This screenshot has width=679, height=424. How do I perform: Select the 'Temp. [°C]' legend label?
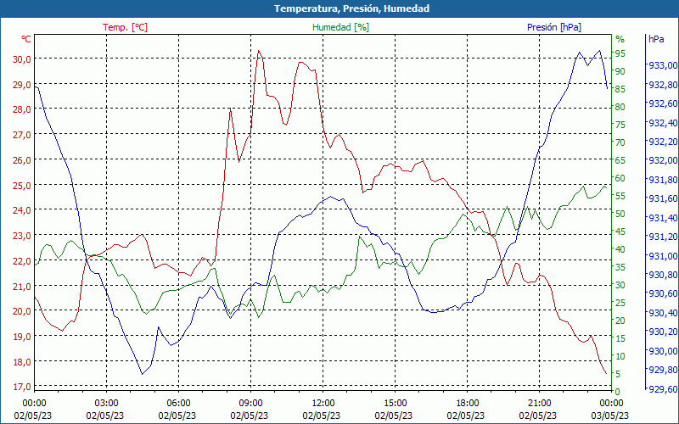coord(125,27)
